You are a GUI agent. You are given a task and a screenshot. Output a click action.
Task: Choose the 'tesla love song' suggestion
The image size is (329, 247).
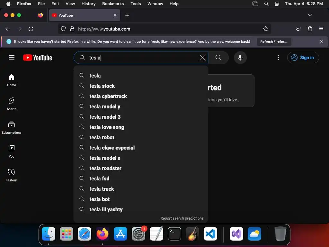[x=141, y=127]
